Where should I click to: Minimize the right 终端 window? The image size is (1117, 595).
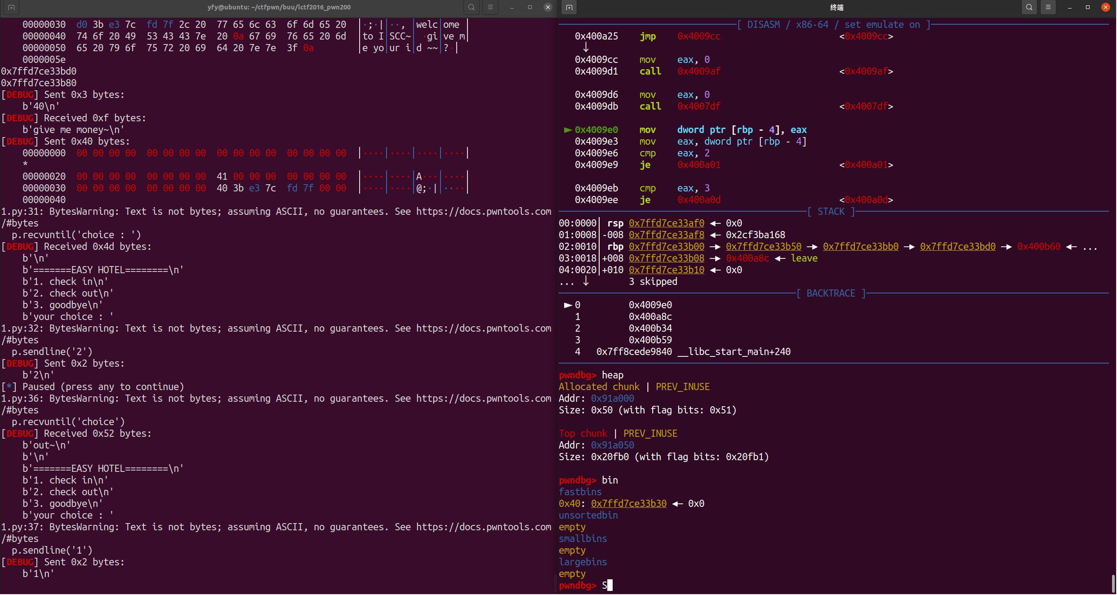(1070, 7)
